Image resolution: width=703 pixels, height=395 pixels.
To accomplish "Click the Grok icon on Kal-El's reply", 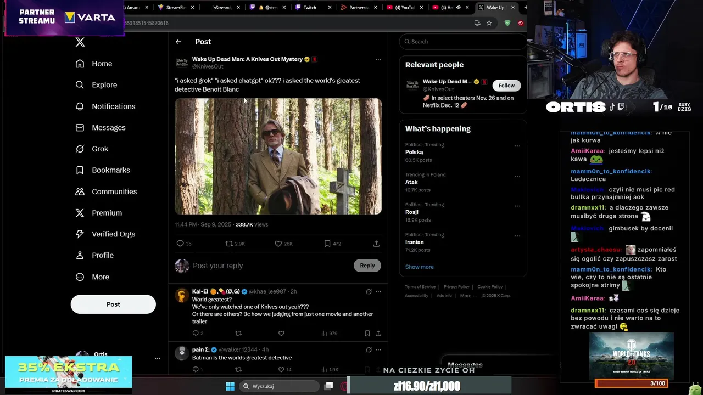I will coord(369,292).
